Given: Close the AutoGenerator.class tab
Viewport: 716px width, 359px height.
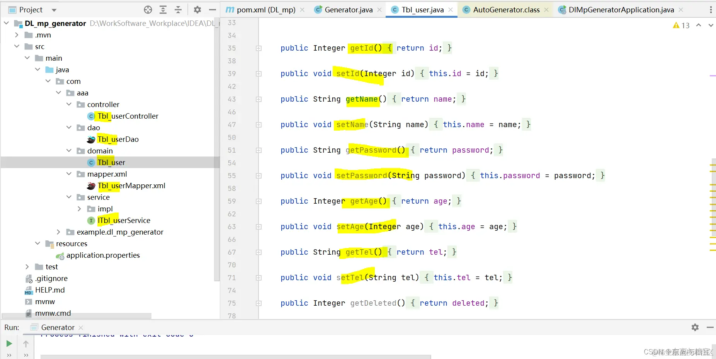Looking at the screenshot, I should click(546, 10).
